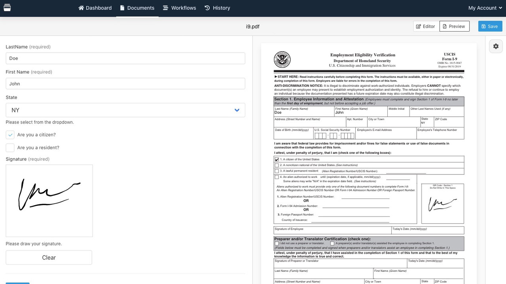This screenshot has height=284, width=506.
Task: Clear the drawn signature
Action: click(x=49, y=258)
